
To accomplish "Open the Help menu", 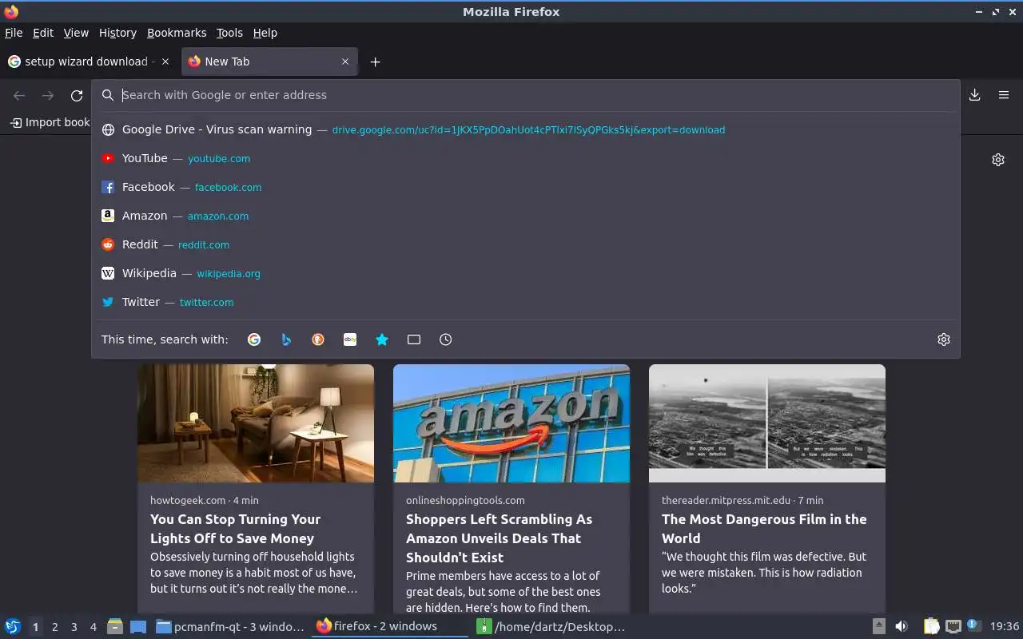I will (265, 33).
